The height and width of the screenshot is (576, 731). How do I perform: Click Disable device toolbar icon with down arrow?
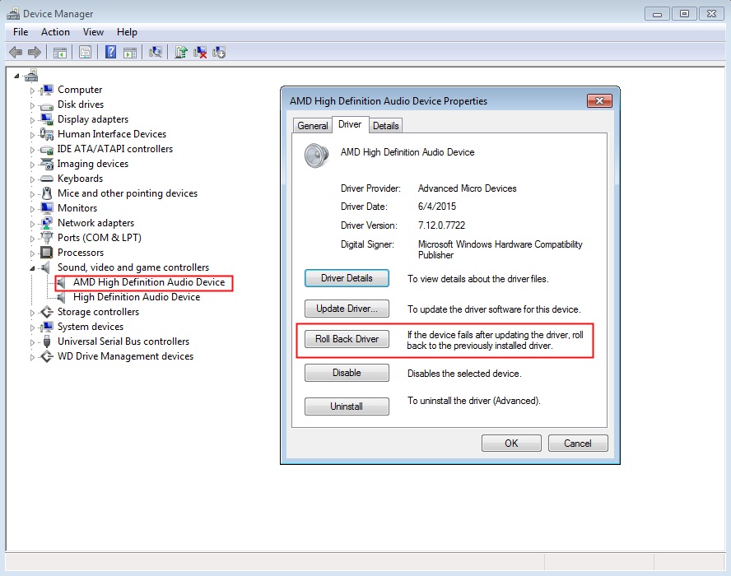point(219,52)
